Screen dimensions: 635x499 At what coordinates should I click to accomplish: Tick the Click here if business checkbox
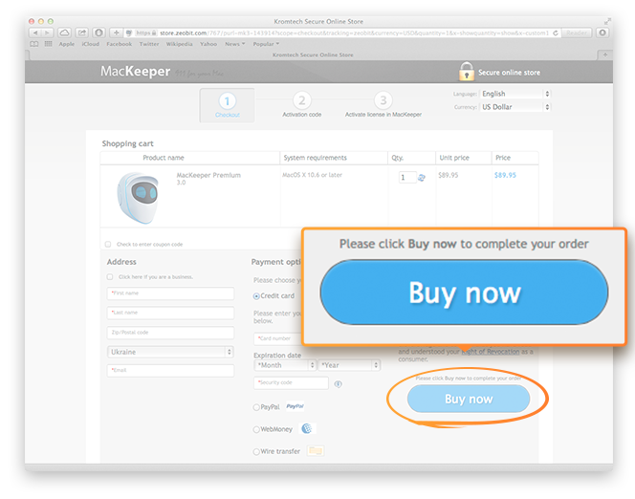point(110,277)
